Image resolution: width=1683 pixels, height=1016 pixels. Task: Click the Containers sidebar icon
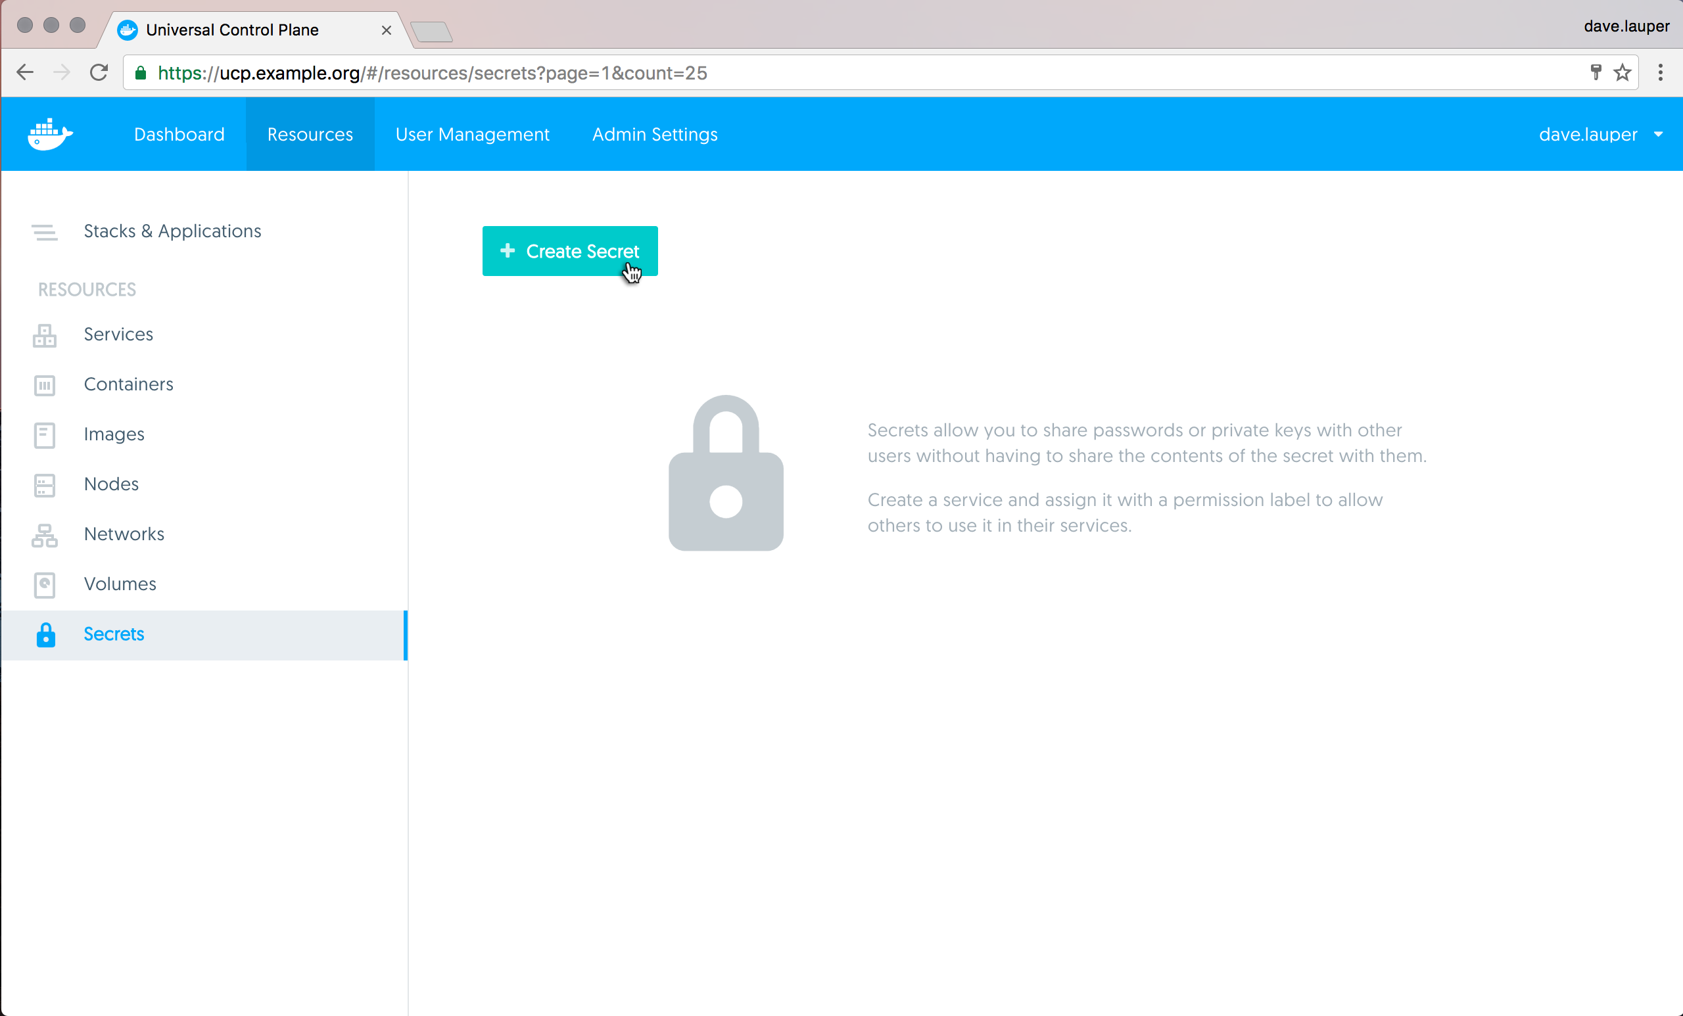click(x=45, y=385)
